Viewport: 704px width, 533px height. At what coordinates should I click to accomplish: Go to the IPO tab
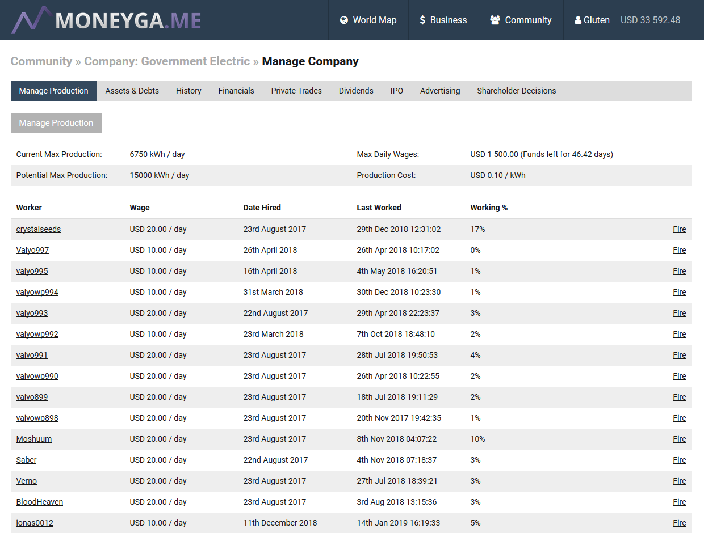pos(396,91)
